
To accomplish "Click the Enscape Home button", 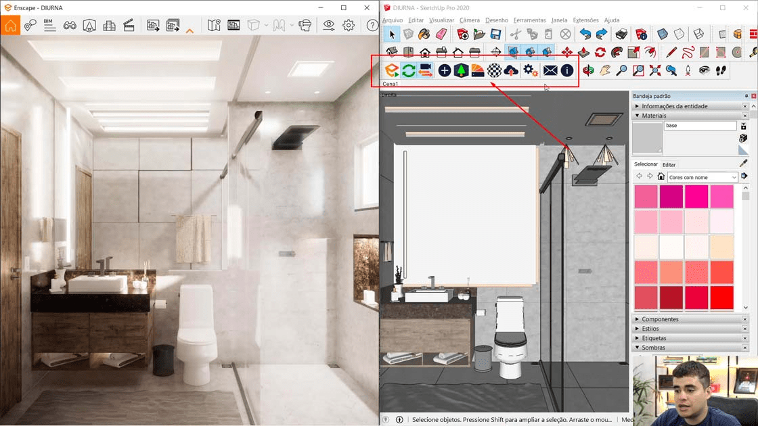I will point(10,25).
